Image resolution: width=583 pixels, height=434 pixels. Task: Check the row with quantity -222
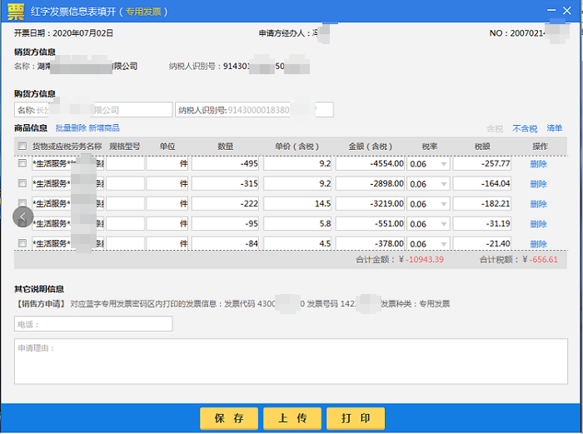(22, 204)
